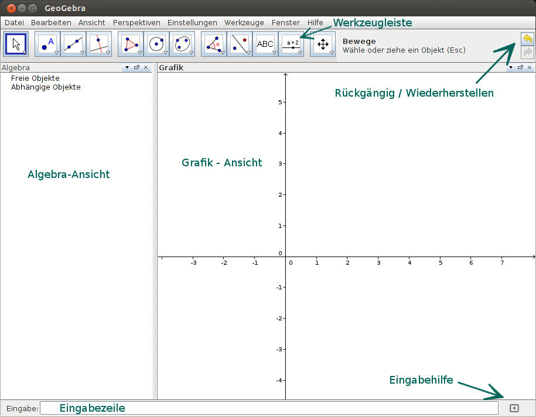Select the Ellipse tool
Viewport: 536px width, 417px height.
(x=182, y=44)
